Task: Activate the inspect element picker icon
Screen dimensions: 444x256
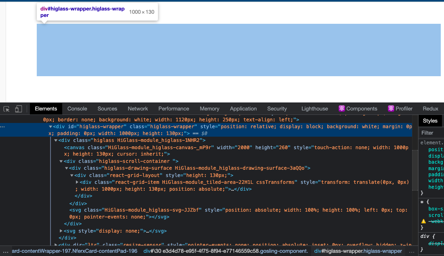Action: (6, 109)
